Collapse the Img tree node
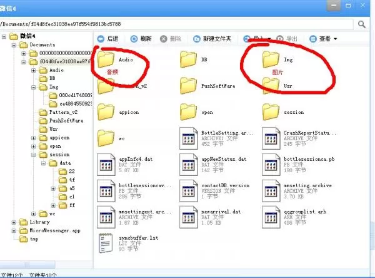Viewport: 375px width, 278px height. (34, 87)
